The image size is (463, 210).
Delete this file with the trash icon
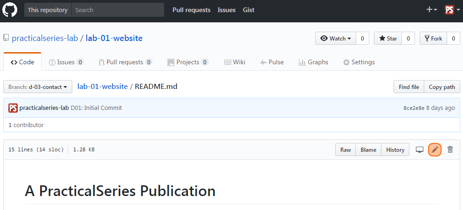pyautogui.click(x=450, y=149)
